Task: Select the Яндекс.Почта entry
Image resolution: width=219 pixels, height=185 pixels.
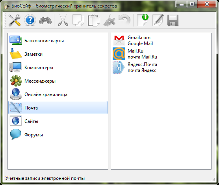Action: point(135,68)
